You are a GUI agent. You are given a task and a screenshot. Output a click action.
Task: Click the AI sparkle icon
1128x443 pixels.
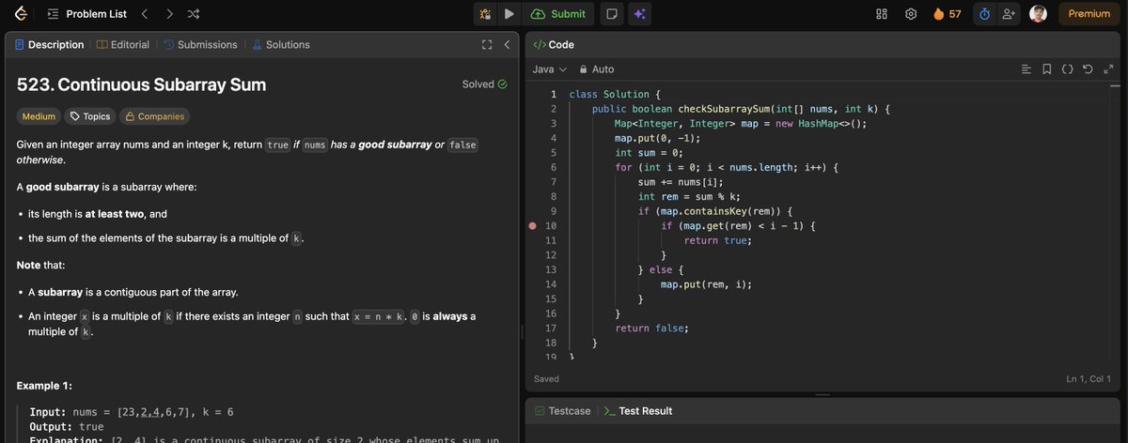pos(639,14)
